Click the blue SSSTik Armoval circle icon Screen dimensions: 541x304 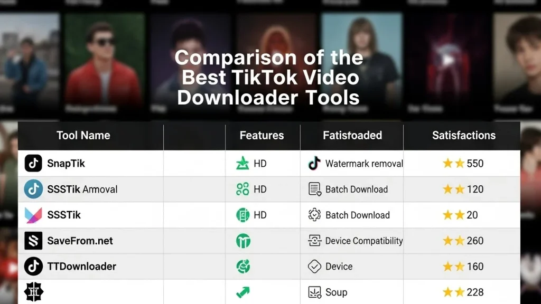click(33, 189)
